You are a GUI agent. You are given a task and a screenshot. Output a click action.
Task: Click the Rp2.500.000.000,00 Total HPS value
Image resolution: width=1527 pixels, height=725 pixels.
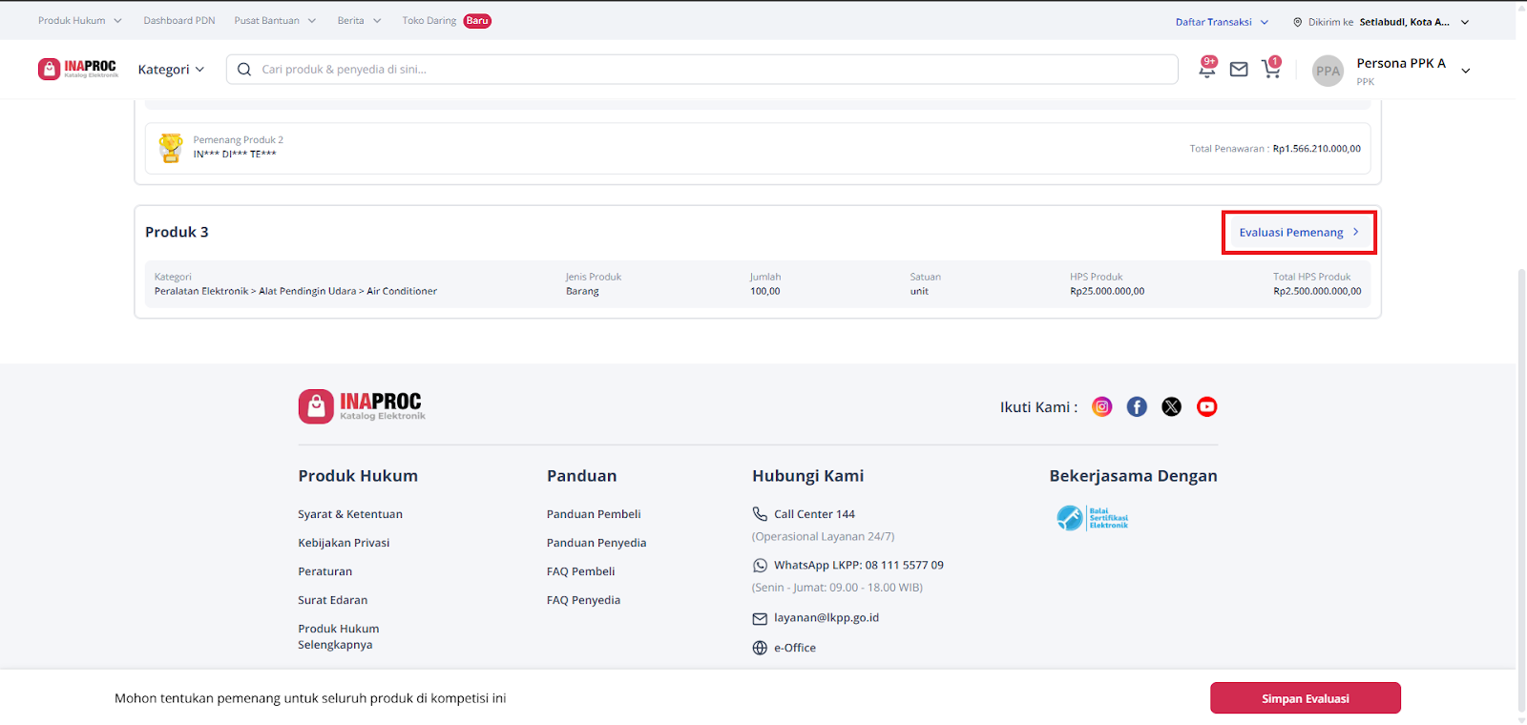[x=1317, y=292]
